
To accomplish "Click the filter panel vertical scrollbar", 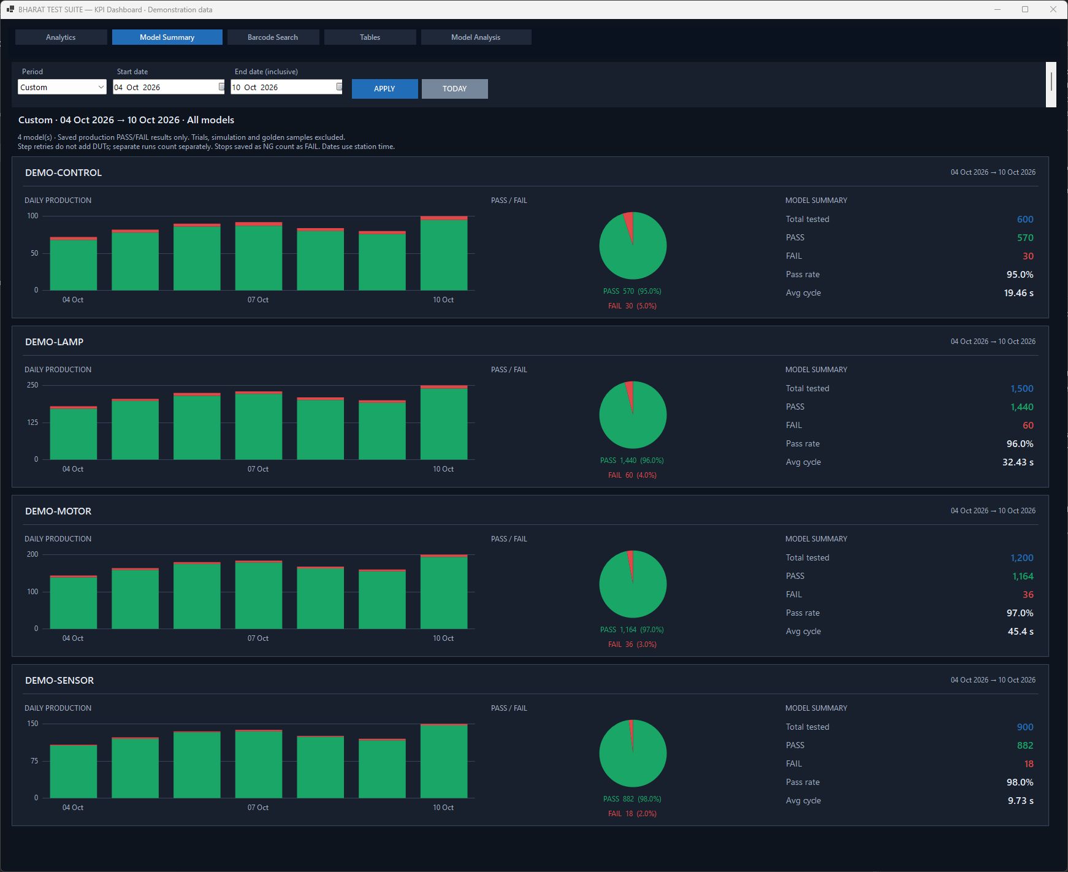I will pyautogui.click(x=1051, y=85).
